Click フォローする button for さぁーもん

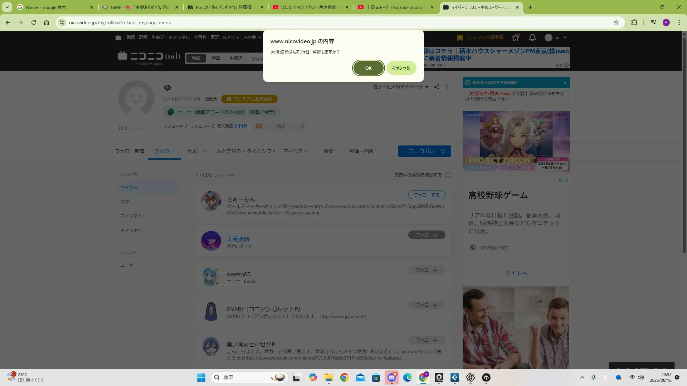tap(427, 195)
